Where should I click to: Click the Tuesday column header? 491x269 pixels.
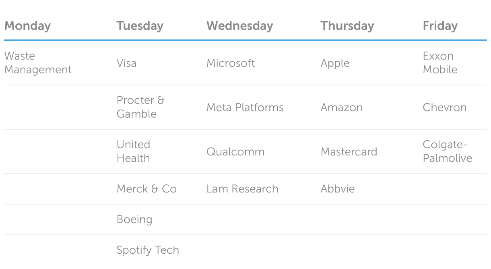pyautogui.click(x=140, y=26)
